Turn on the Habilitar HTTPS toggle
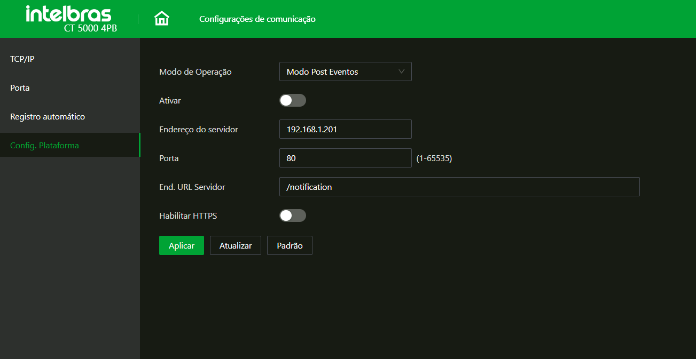 click(x=293, y=216)
